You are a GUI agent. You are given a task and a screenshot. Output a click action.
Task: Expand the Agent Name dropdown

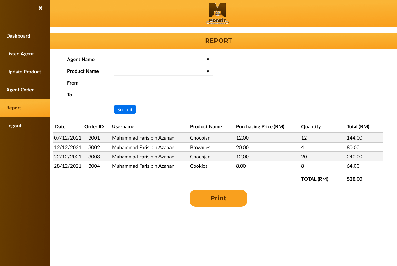pos(163,60)
